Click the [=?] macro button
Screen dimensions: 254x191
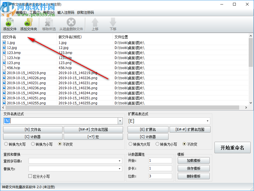click(93, 137)
